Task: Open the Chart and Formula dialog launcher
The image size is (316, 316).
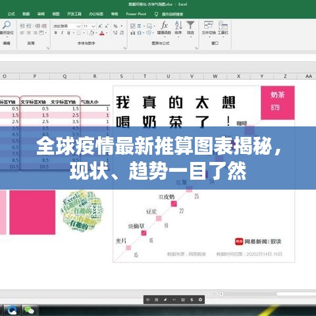Action: click(197, 48)
